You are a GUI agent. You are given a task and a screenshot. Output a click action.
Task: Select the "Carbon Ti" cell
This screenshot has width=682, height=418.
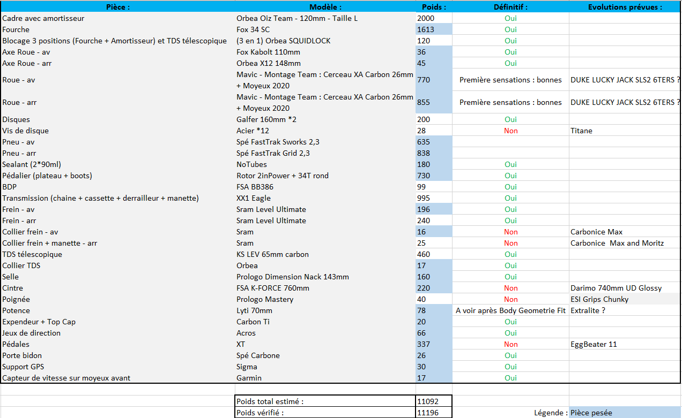[325, 322]
